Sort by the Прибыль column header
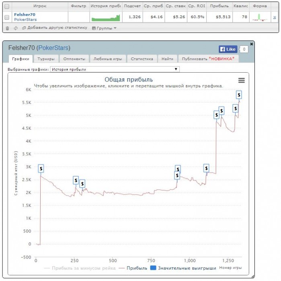Viewport: 281px width, 281px height. point(219,6)
